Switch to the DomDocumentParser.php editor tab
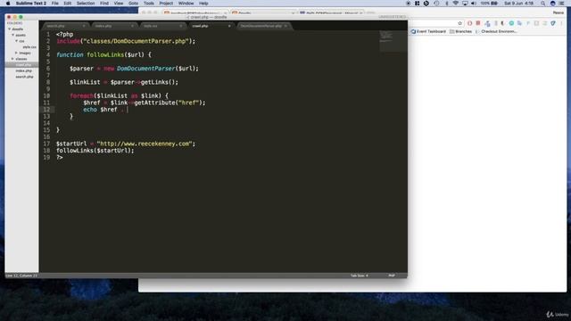 [263, 26]
